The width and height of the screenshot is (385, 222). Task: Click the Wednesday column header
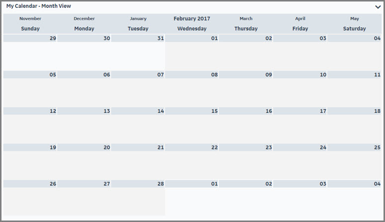[192, 29]
